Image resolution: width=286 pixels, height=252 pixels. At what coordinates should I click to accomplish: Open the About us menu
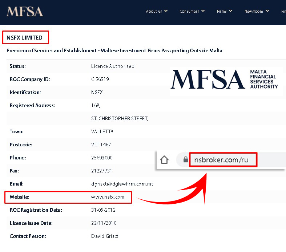coord(154,11)
